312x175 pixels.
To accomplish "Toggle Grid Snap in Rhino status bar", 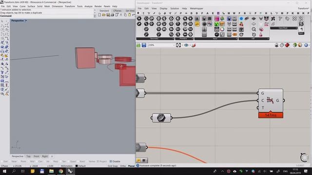I will [x=113, y=166].
